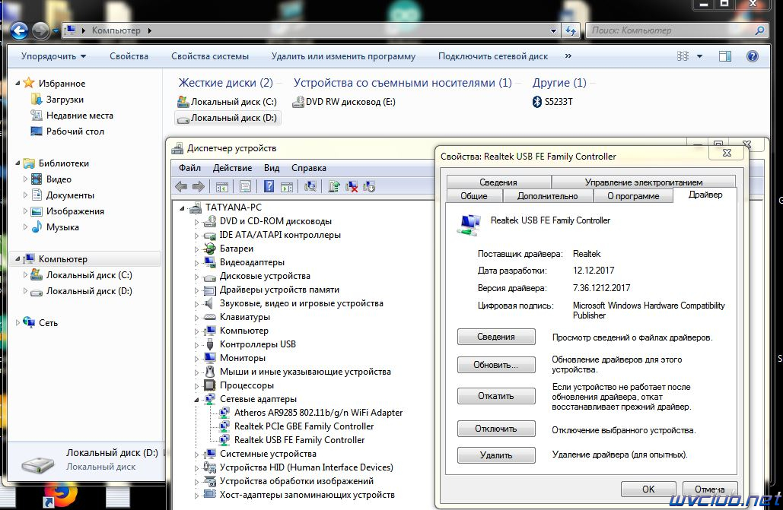Click refresh button beside address bar
The width and height of the screenshot is (783, 510).
click(x=570, y=31)
